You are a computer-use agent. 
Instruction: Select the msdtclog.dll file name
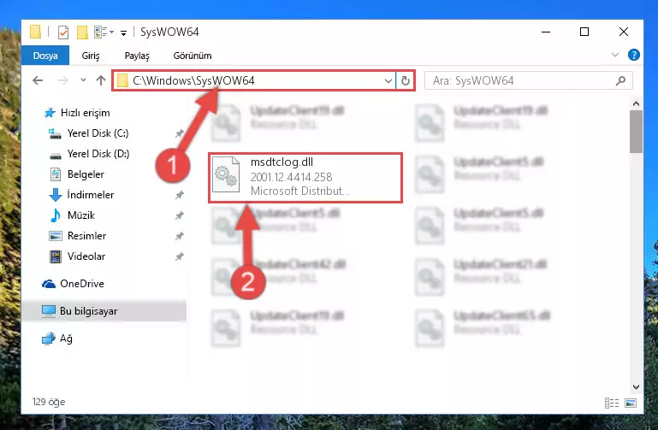[x=282, y=162]
